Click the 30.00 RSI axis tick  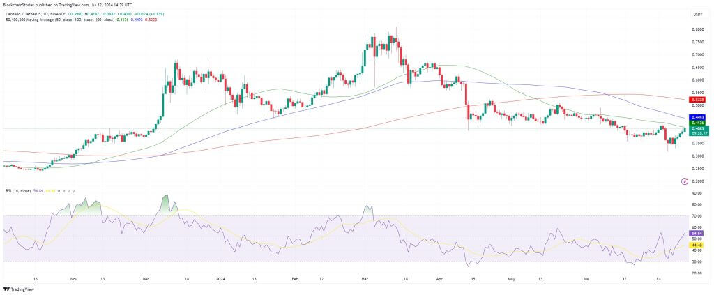697,262
